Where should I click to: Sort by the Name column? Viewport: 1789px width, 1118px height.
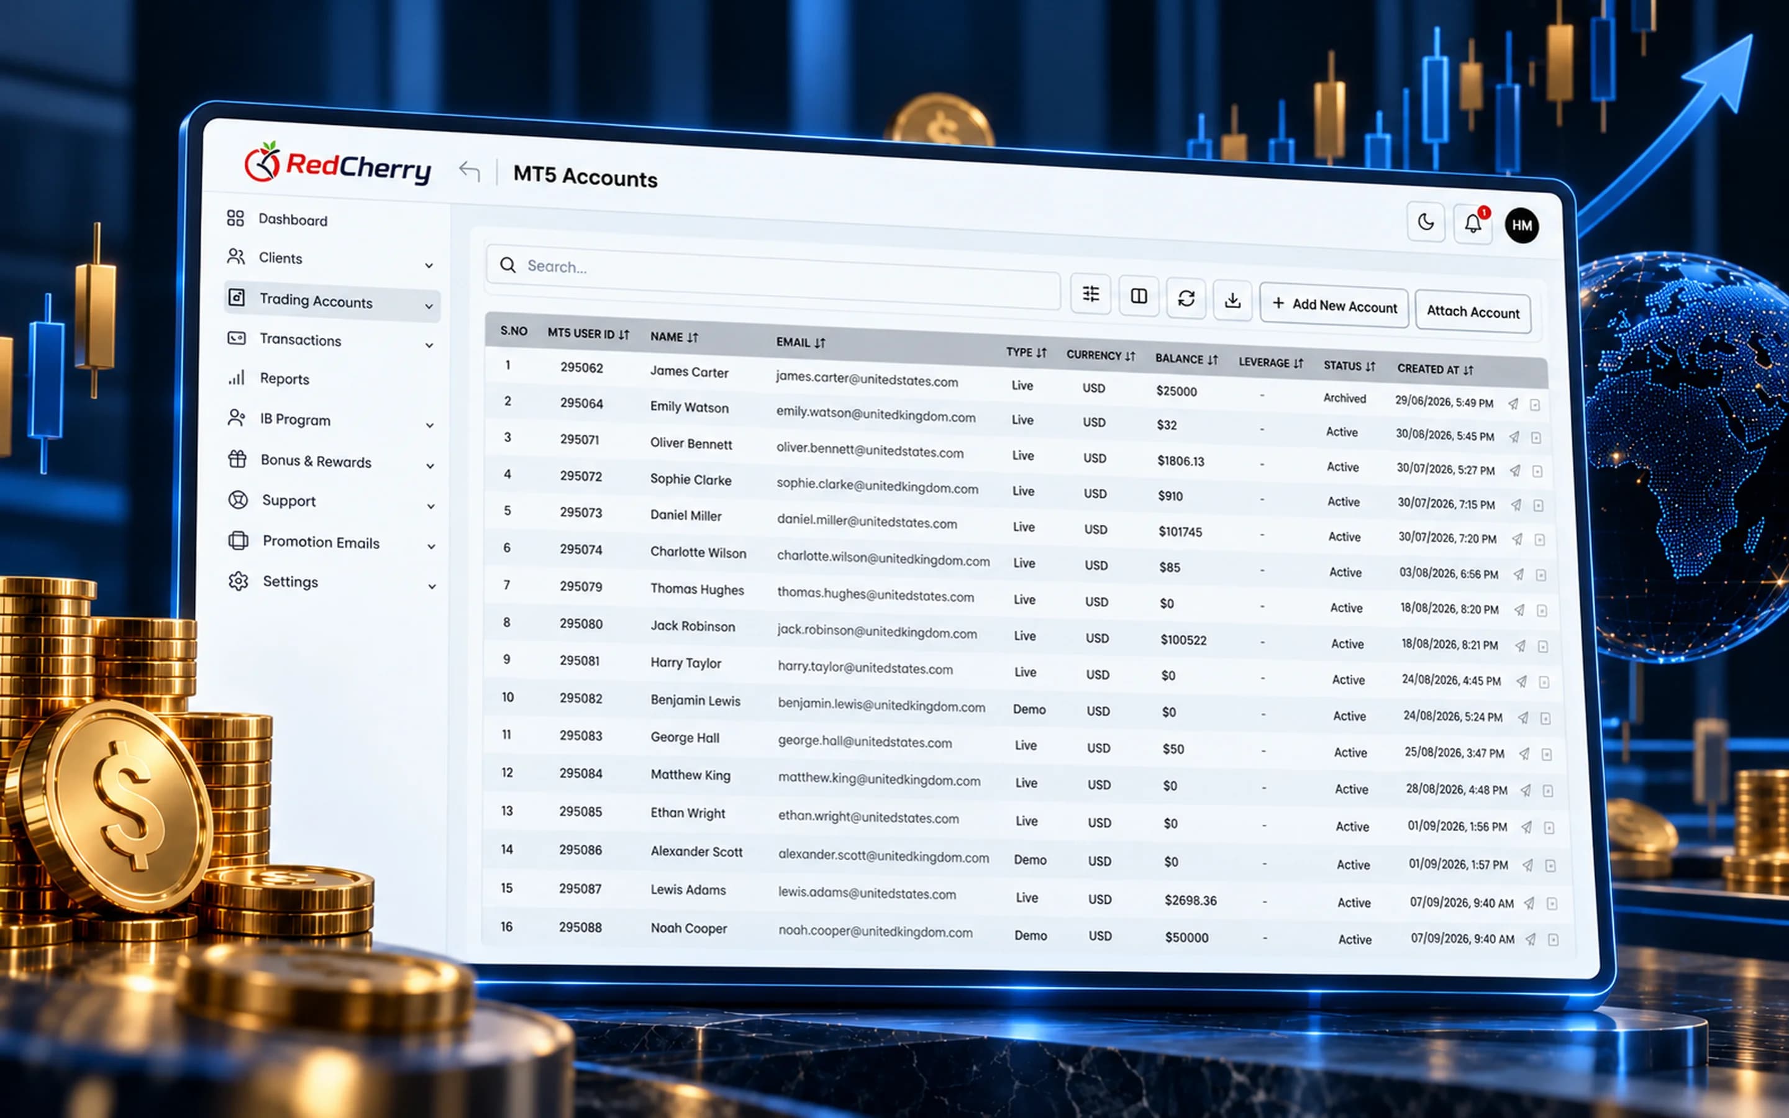point(674,337)
